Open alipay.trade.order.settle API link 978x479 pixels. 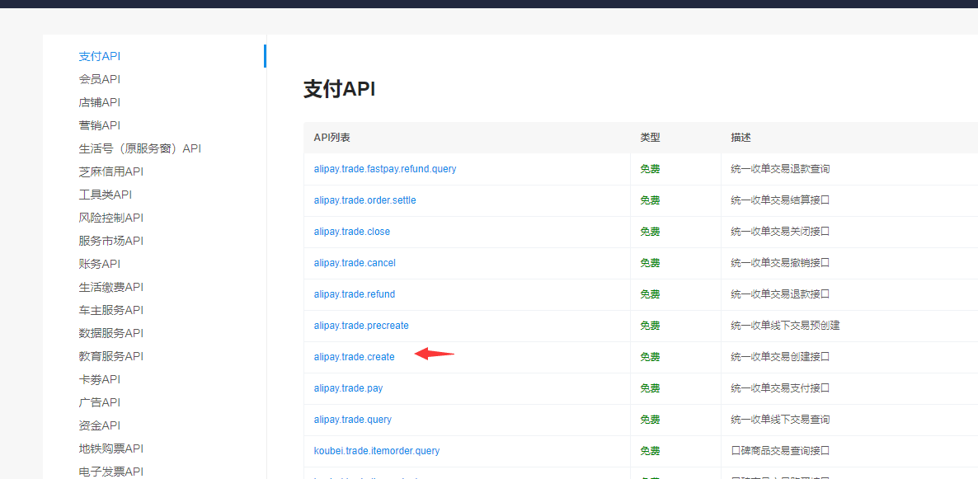click(x=364, y=200)
